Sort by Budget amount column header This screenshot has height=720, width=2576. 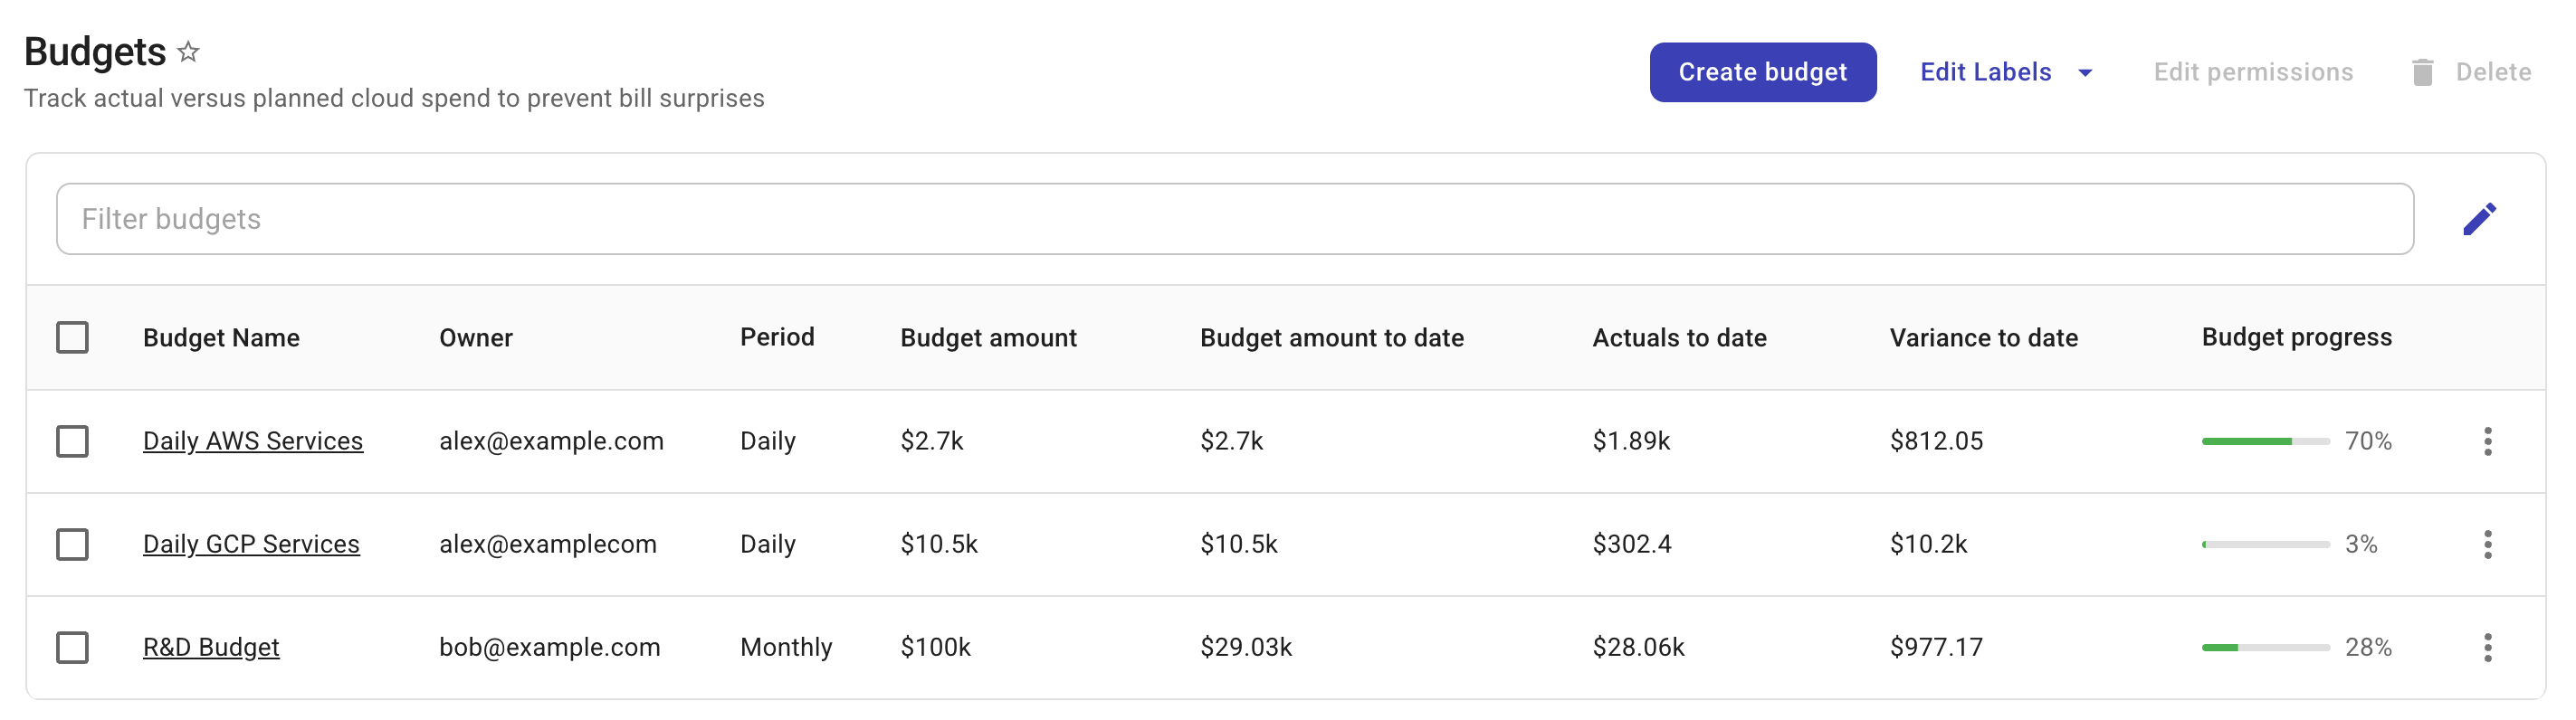988,338
